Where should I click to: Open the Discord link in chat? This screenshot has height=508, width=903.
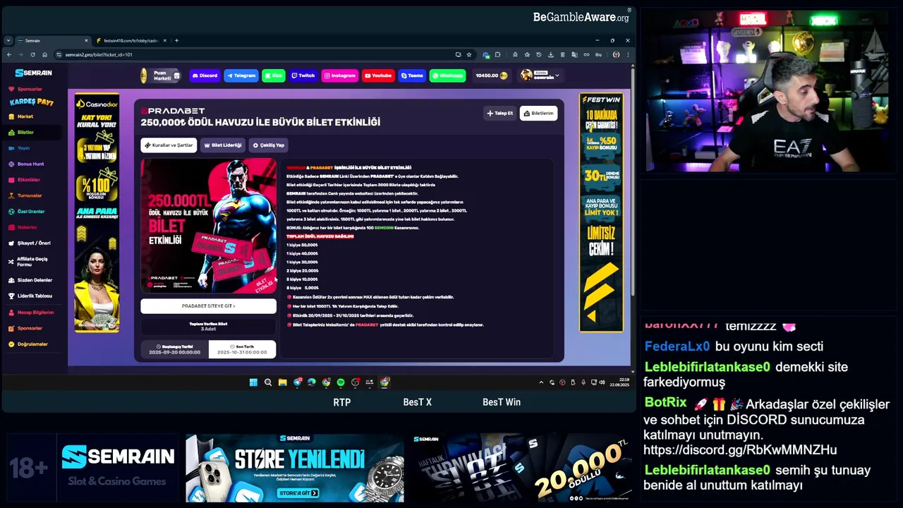point(740,449)
